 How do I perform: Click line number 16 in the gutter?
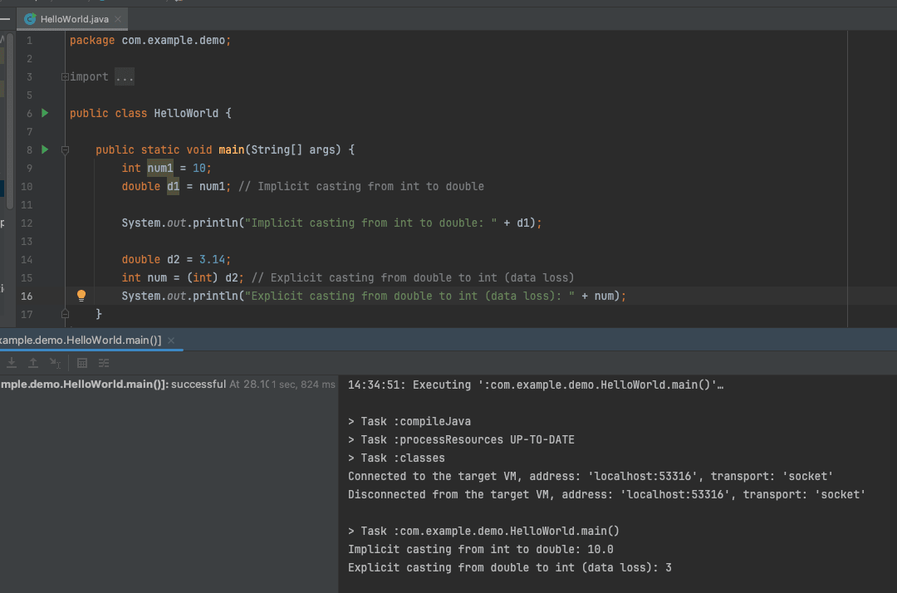[27, 296]
